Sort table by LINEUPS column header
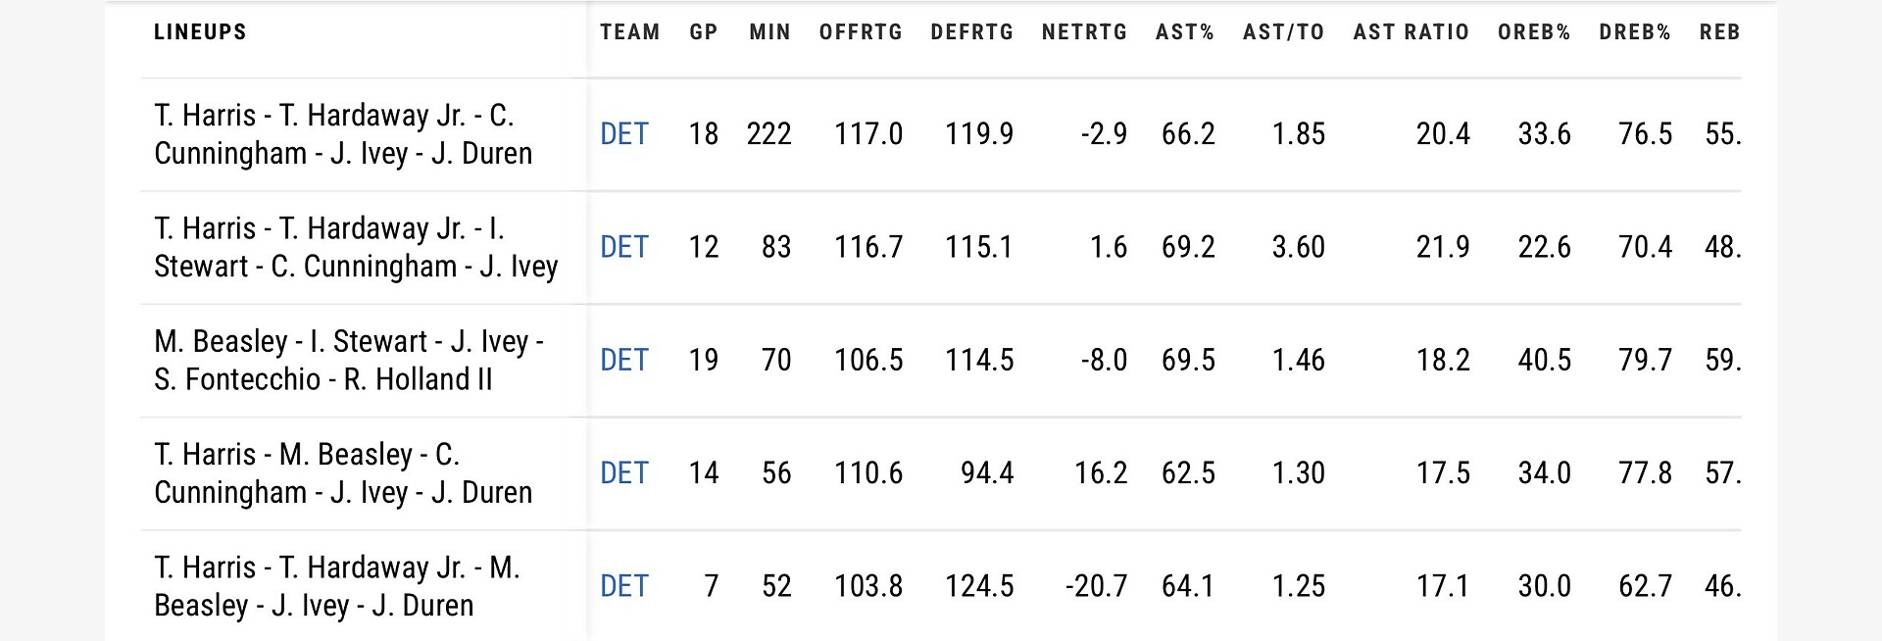Viewport: 1882px width, 641px height. [x=200, y=32]
